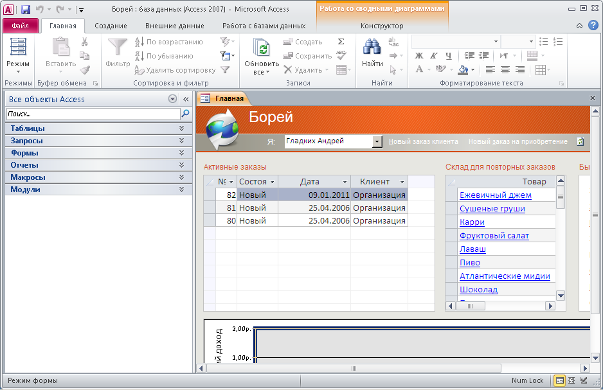Expand the Таблицы group
Viewport: 603px width, 390px height.
pos(98,129)
